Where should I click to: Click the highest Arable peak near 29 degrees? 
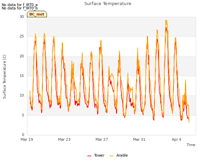[x=166, y=20]
